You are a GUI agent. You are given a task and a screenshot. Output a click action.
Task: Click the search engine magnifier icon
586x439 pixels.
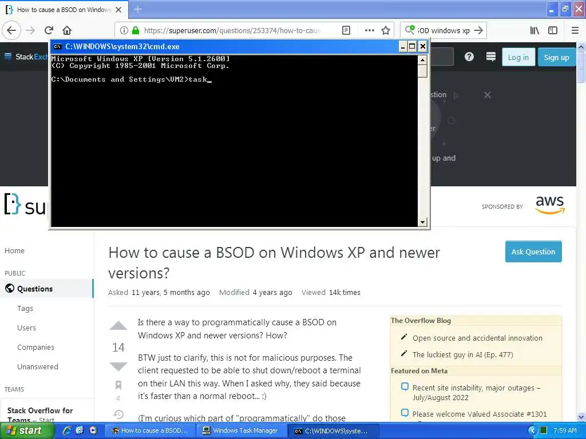410,30
